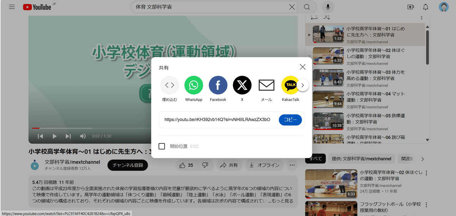Open options for recommended 02 video
The width and height of the screenshot is (456, 216).
pos(426,173)
